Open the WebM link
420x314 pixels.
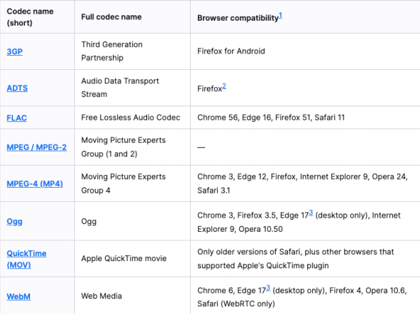coord(19,296)
